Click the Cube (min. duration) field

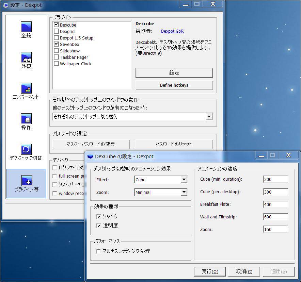[x=276, y=179]
